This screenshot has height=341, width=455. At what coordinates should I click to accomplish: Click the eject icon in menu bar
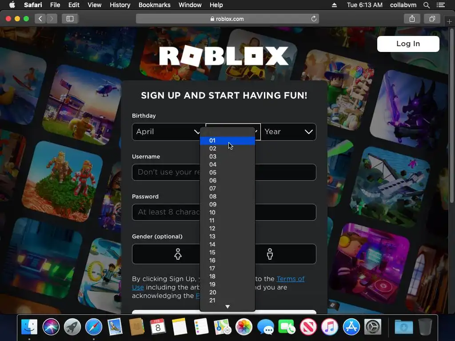(x=334, y=5)
